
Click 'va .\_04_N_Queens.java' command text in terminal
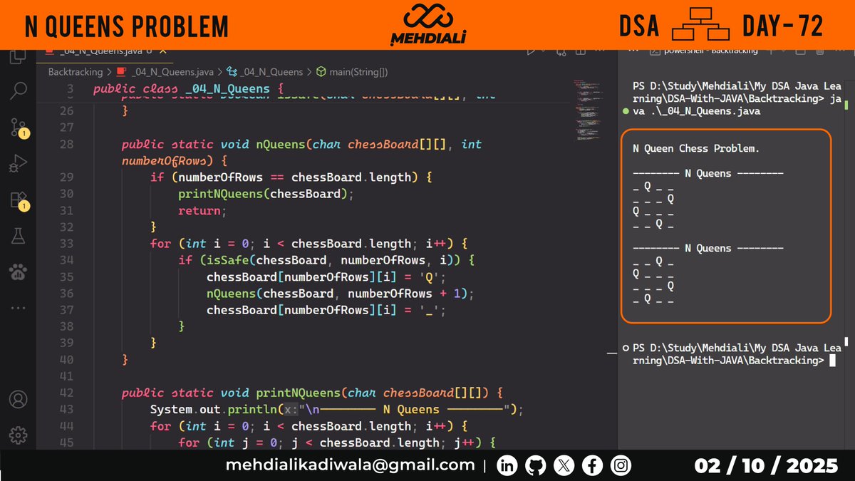pyautogui.click(x=697, y=111)
